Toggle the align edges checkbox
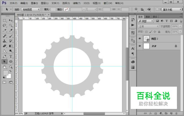 click(157, 9)
